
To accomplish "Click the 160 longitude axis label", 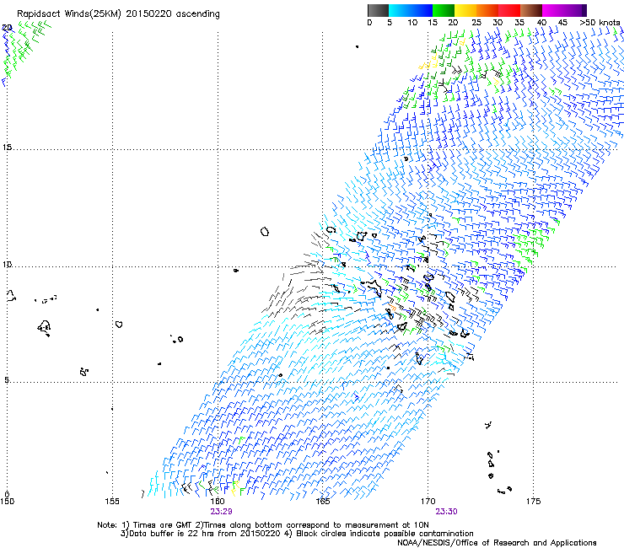I will click(x=218, y=501).
